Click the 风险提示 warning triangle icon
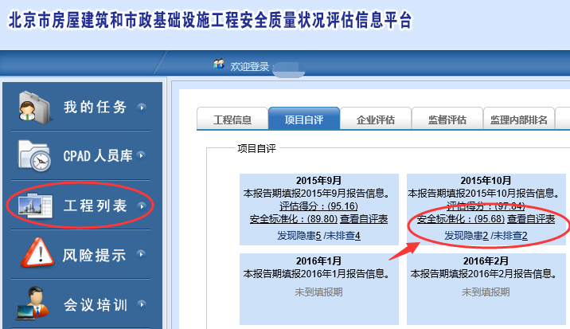The width and height of the screenshot is (570, 329). pyautogui.click(x=33, y=256)
